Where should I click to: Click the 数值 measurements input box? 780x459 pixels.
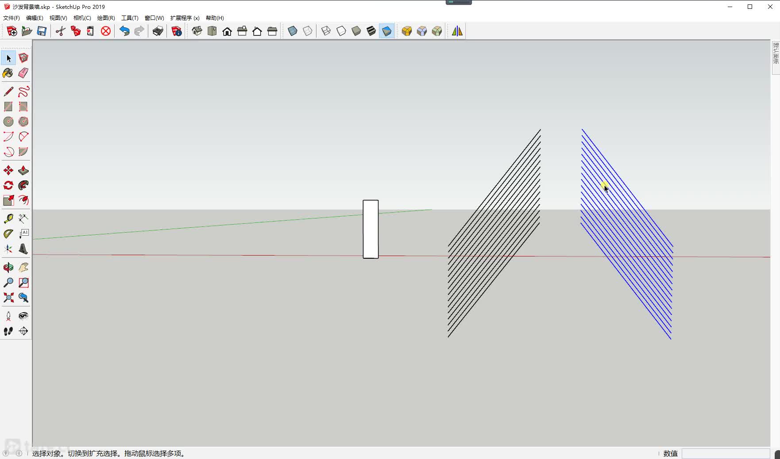[726, 453]
